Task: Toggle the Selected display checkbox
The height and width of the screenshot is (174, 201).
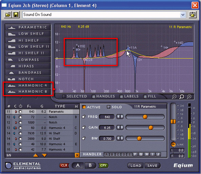Action: (64, 96)
